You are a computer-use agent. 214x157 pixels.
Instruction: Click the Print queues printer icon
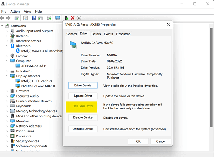(x=13, y=131)
